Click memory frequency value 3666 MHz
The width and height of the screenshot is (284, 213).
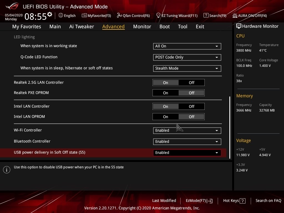tap(244, 110)
